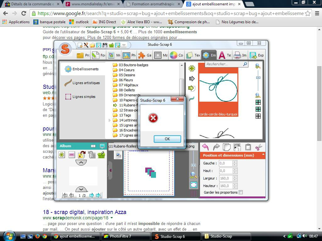Click the fit-page-to-window icon
This screenshot has width=322, height=241.
(193, 185)
